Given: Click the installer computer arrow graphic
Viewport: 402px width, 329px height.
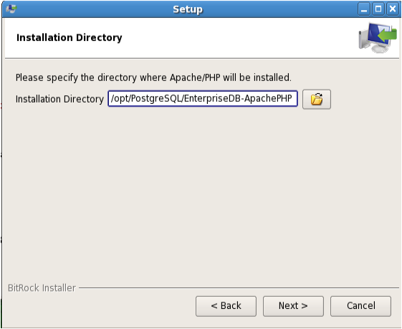Looking at the screenshot, I should tap(378, 38).
